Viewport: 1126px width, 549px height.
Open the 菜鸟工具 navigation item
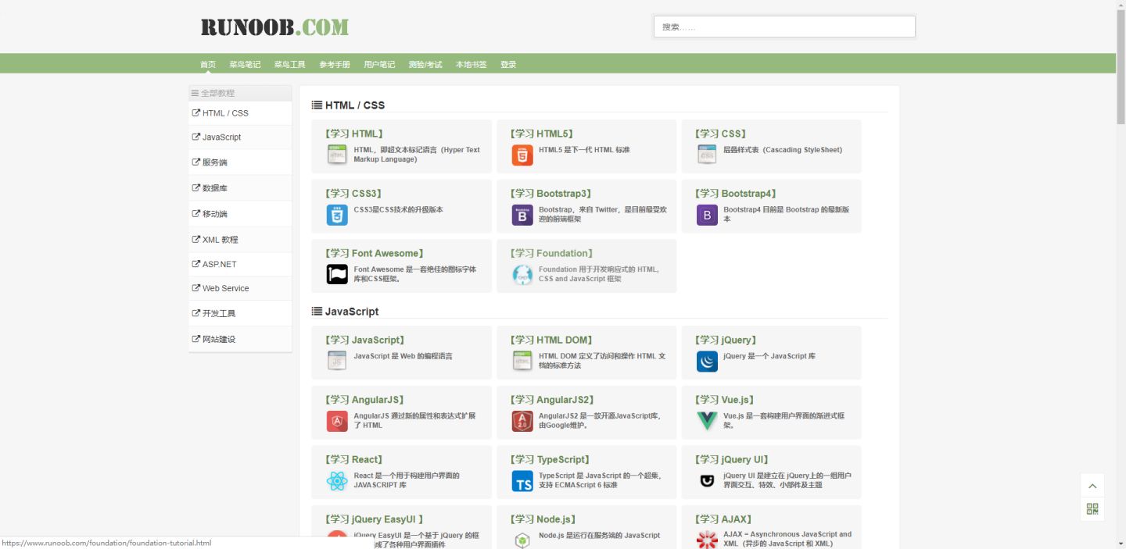289,64
